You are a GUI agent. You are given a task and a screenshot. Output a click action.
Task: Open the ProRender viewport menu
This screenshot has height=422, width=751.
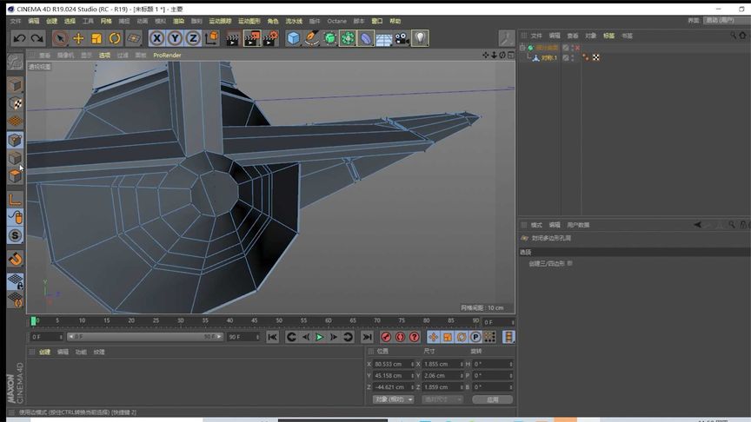pos(167,55)
